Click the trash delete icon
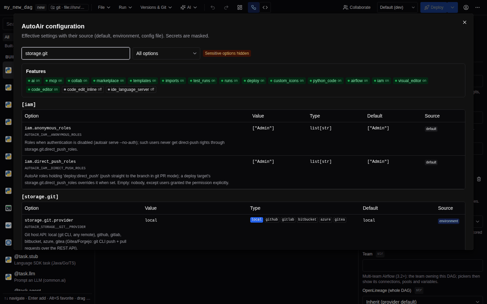Image resolution: width=487 pixels, height=304 pixels. (x=479, y=179)
